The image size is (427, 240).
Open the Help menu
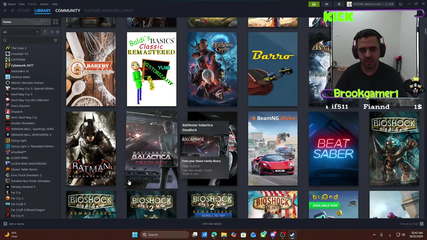pyautogui.click(x=54, y=4)
